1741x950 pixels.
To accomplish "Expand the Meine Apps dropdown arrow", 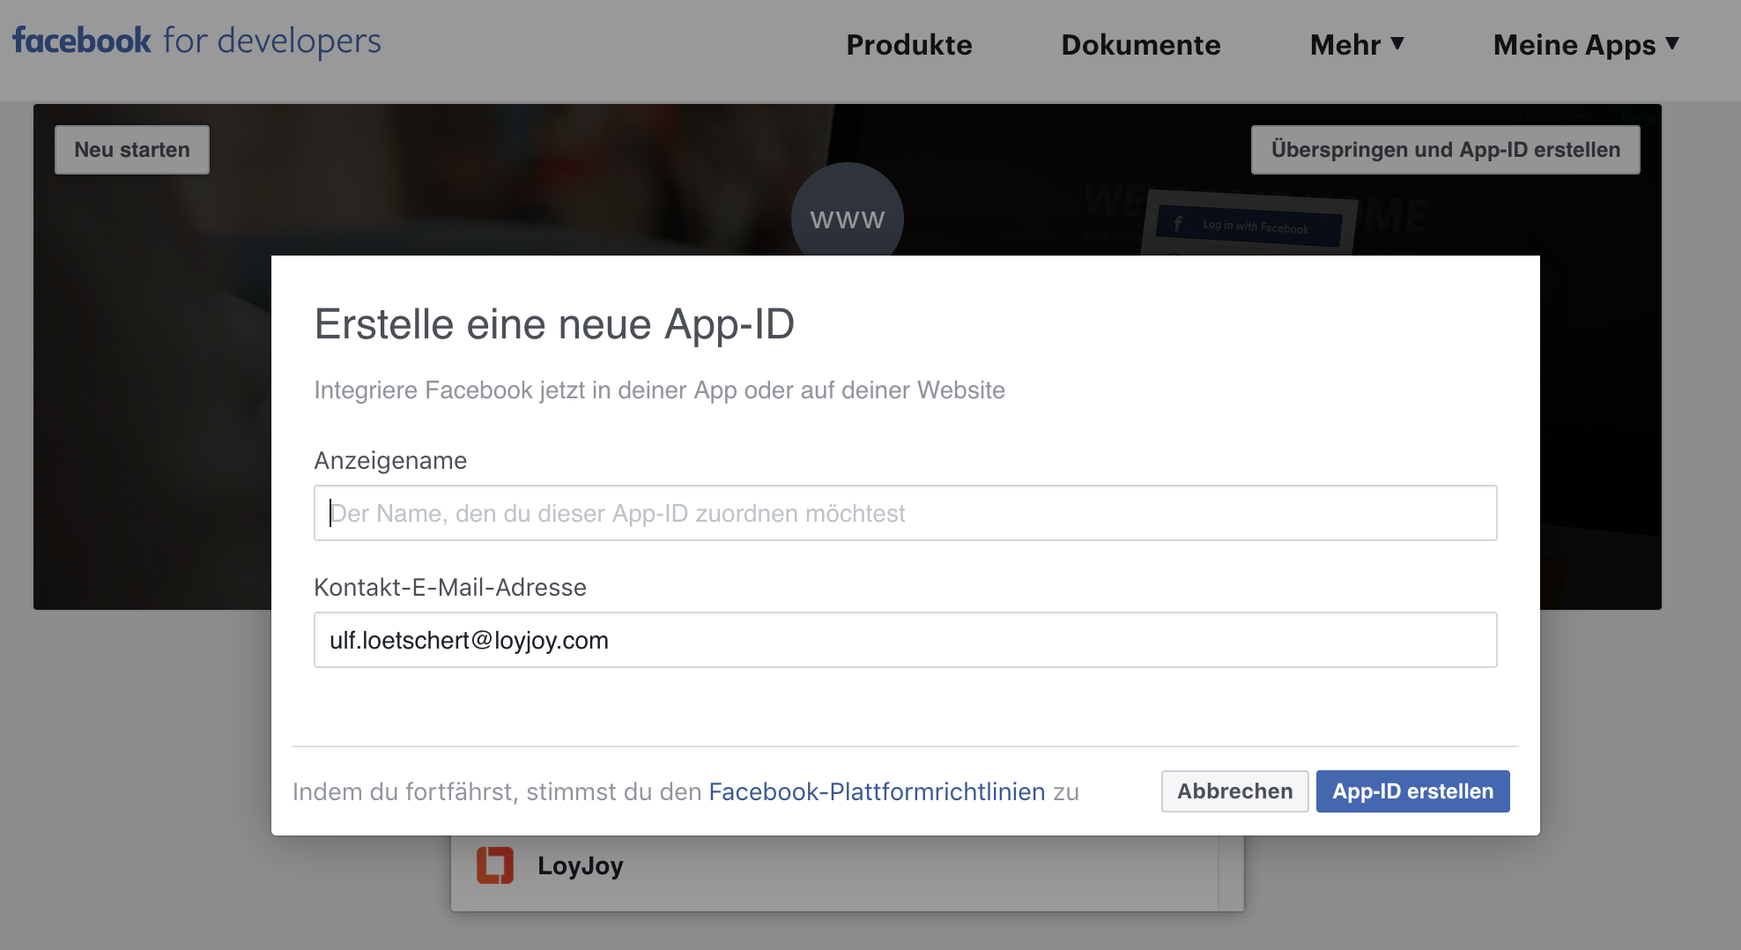I will click(x=1672, y=43).
